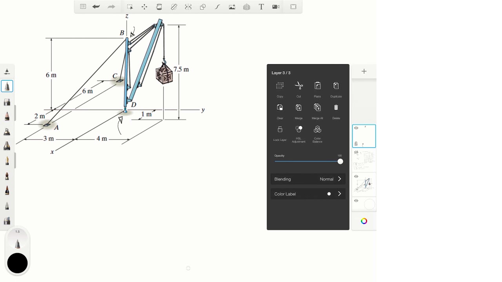The width and height of the screenshot is (502, 282).
Task: Start time-lapse recording with camera icon
Action: click(276, 7)
